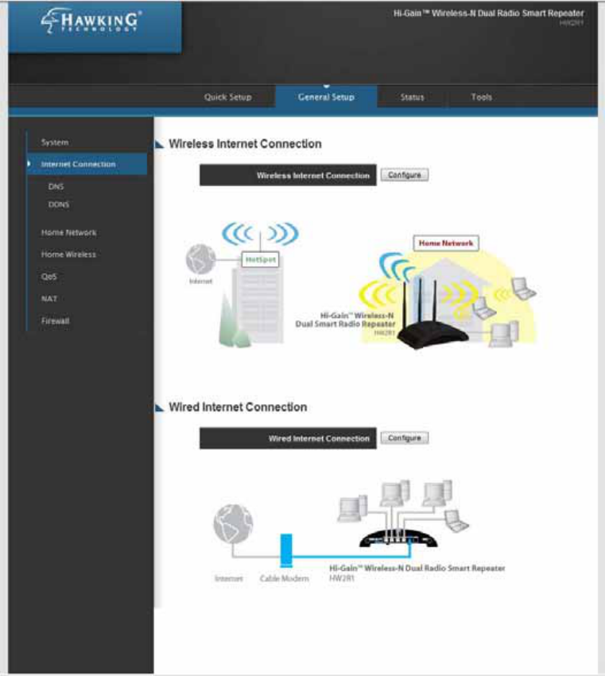Switch to the General Setup tab

point(326,97)
